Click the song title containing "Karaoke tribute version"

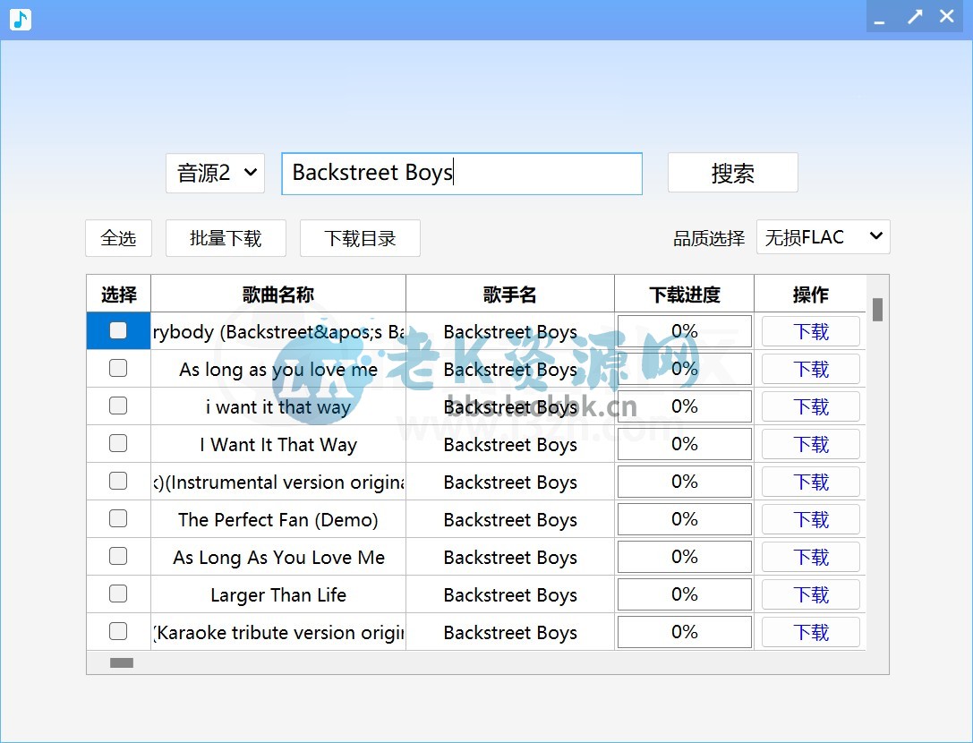click(278, 633)
